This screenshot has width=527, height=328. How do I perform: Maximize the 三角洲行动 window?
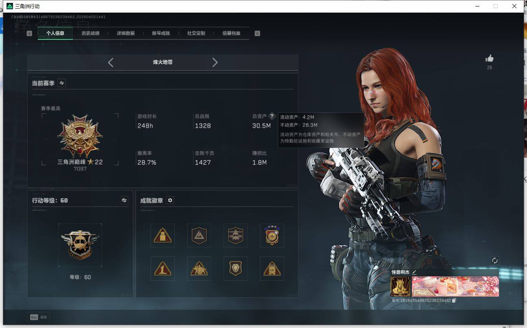[x=496, y=6]
